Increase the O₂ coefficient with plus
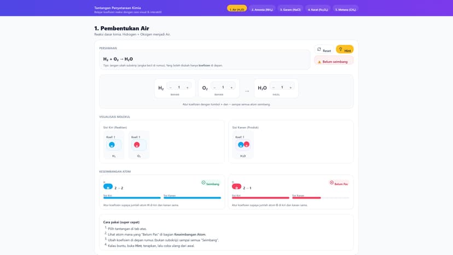This screenshot has height=255, width=453. (231, 88)
